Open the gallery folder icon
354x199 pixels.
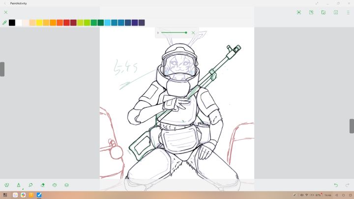point(324,12)
